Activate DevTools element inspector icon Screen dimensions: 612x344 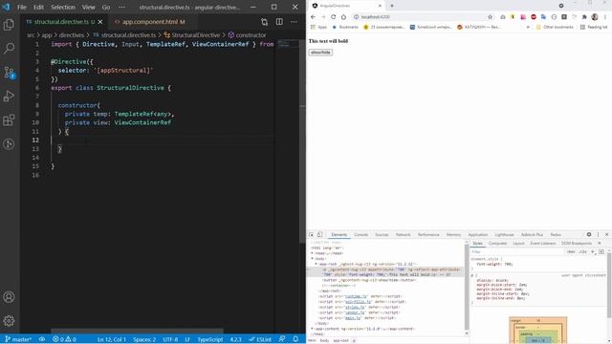point(312,235)
